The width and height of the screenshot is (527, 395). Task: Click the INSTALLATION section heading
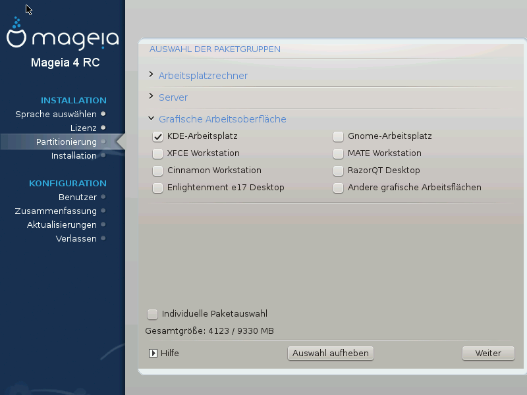74,101
